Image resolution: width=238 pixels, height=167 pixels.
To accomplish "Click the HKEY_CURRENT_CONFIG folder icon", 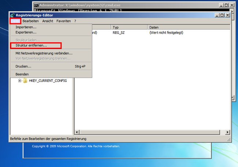I will pos(25,81).
